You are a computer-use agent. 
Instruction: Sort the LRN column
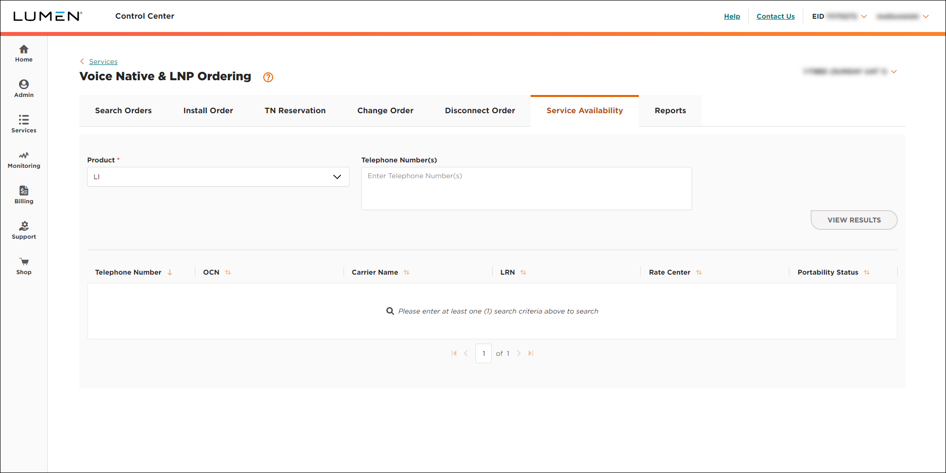click(x=523, y=272)
